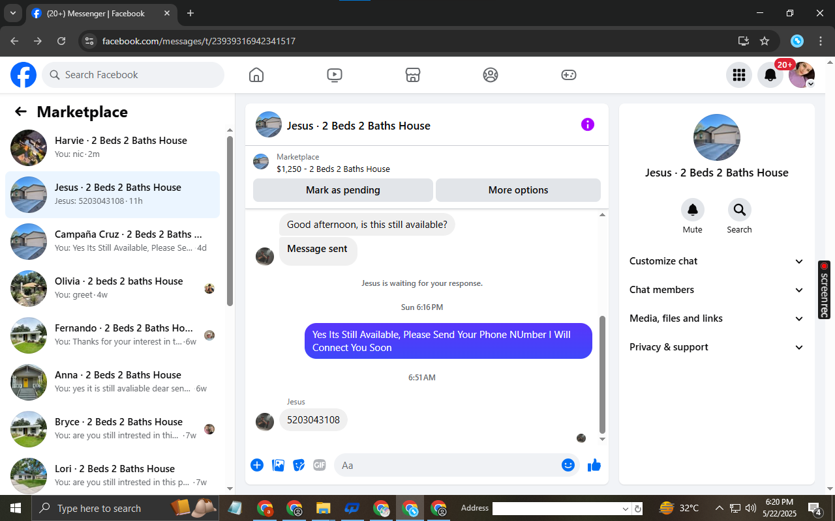Navigate back with browser back arrow
Viewport: 835px width, 521px height.
pyautogui.click(x=14, y=41)
